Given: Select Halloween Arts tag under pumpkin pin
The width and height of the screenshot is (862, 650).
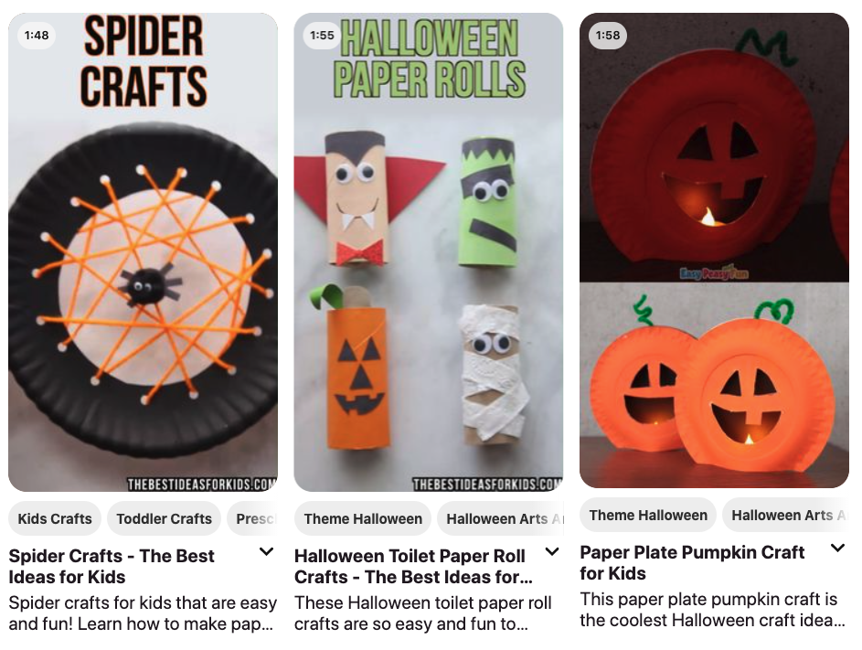Looking at the screenshot, I should pos(785,516).
